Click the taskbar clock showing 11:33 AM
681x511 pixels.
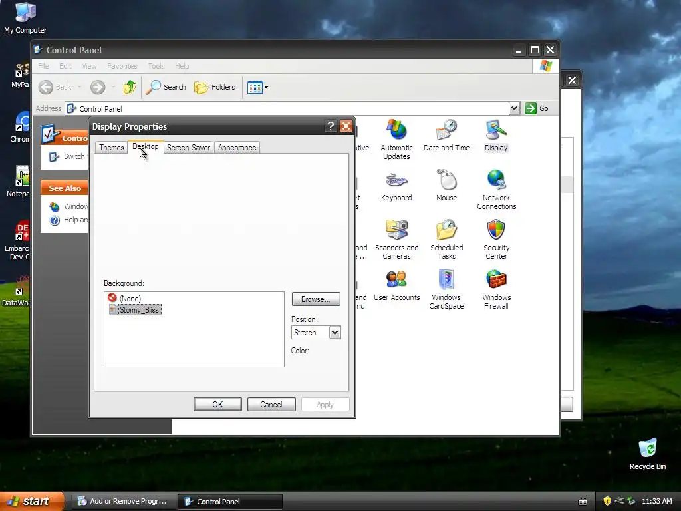point(656,502)
